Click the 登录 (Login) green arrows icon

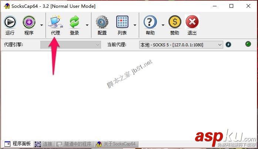74,22
